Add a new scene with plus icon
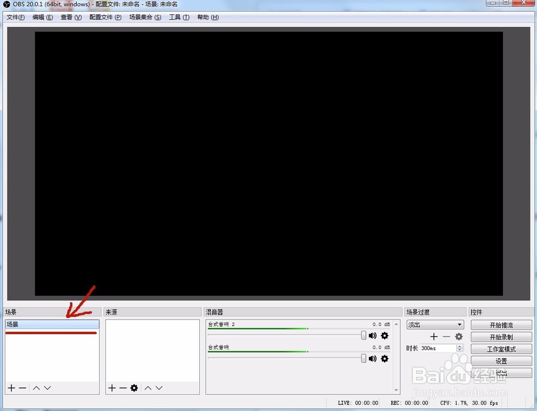Viewport: 537px width, 411px height. 12,388
